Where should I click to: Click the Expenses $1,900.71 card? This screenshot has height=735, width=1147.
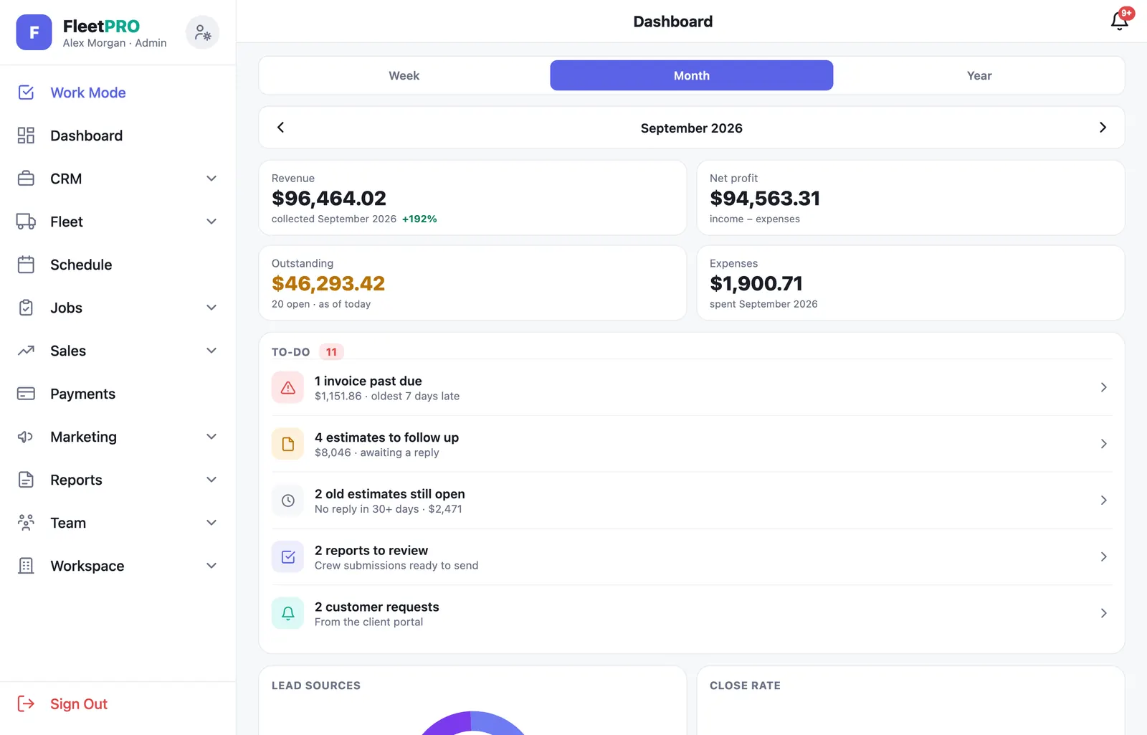[x=910, y=283]
